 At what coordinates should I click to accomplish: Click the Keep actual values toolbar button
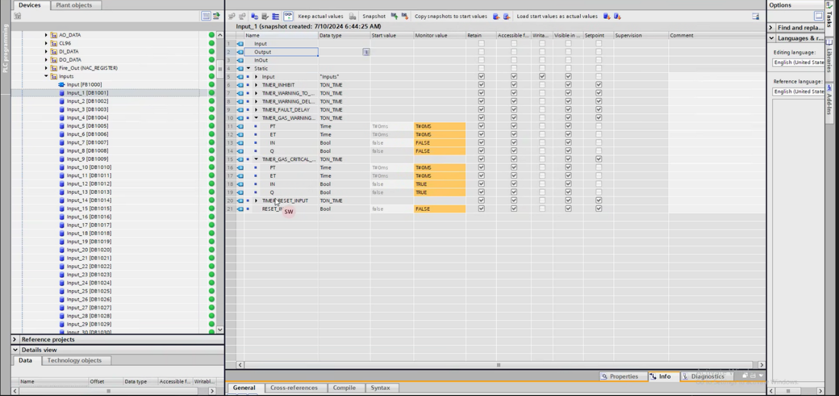coord(320,16)
